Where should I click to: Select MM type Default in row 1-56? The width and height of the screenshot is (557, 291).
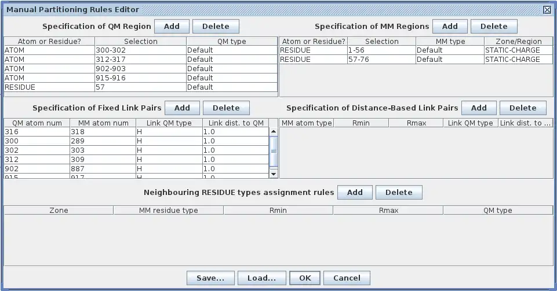[x=450, y=50]
